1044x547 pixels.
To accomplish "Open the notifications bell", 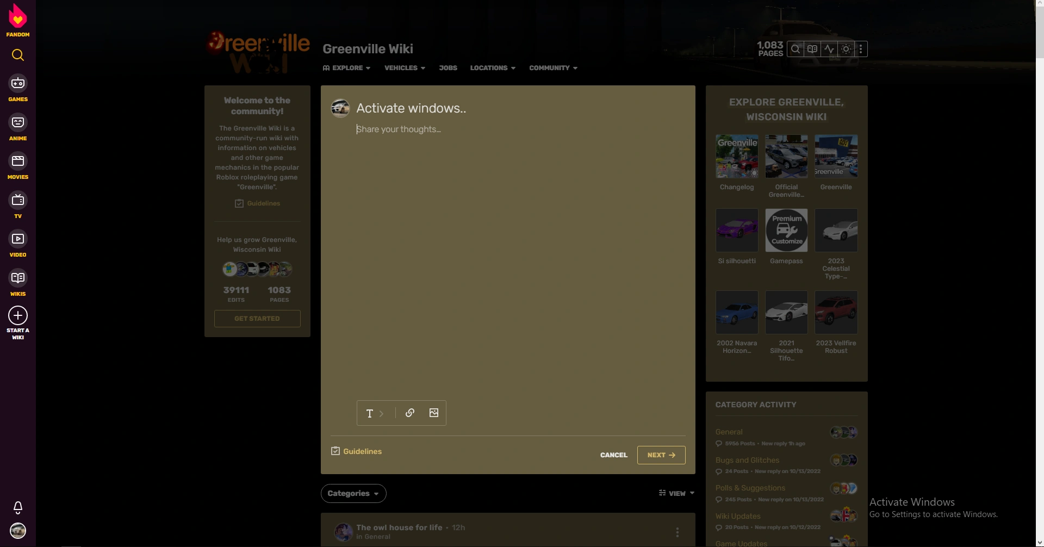I will click(18, 508).
